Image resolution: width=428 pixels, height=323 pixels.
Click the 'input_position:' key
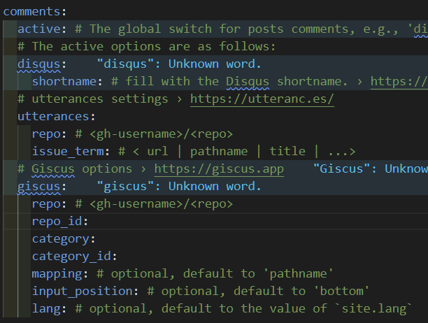pyautogui.click(x=85, y=292)
